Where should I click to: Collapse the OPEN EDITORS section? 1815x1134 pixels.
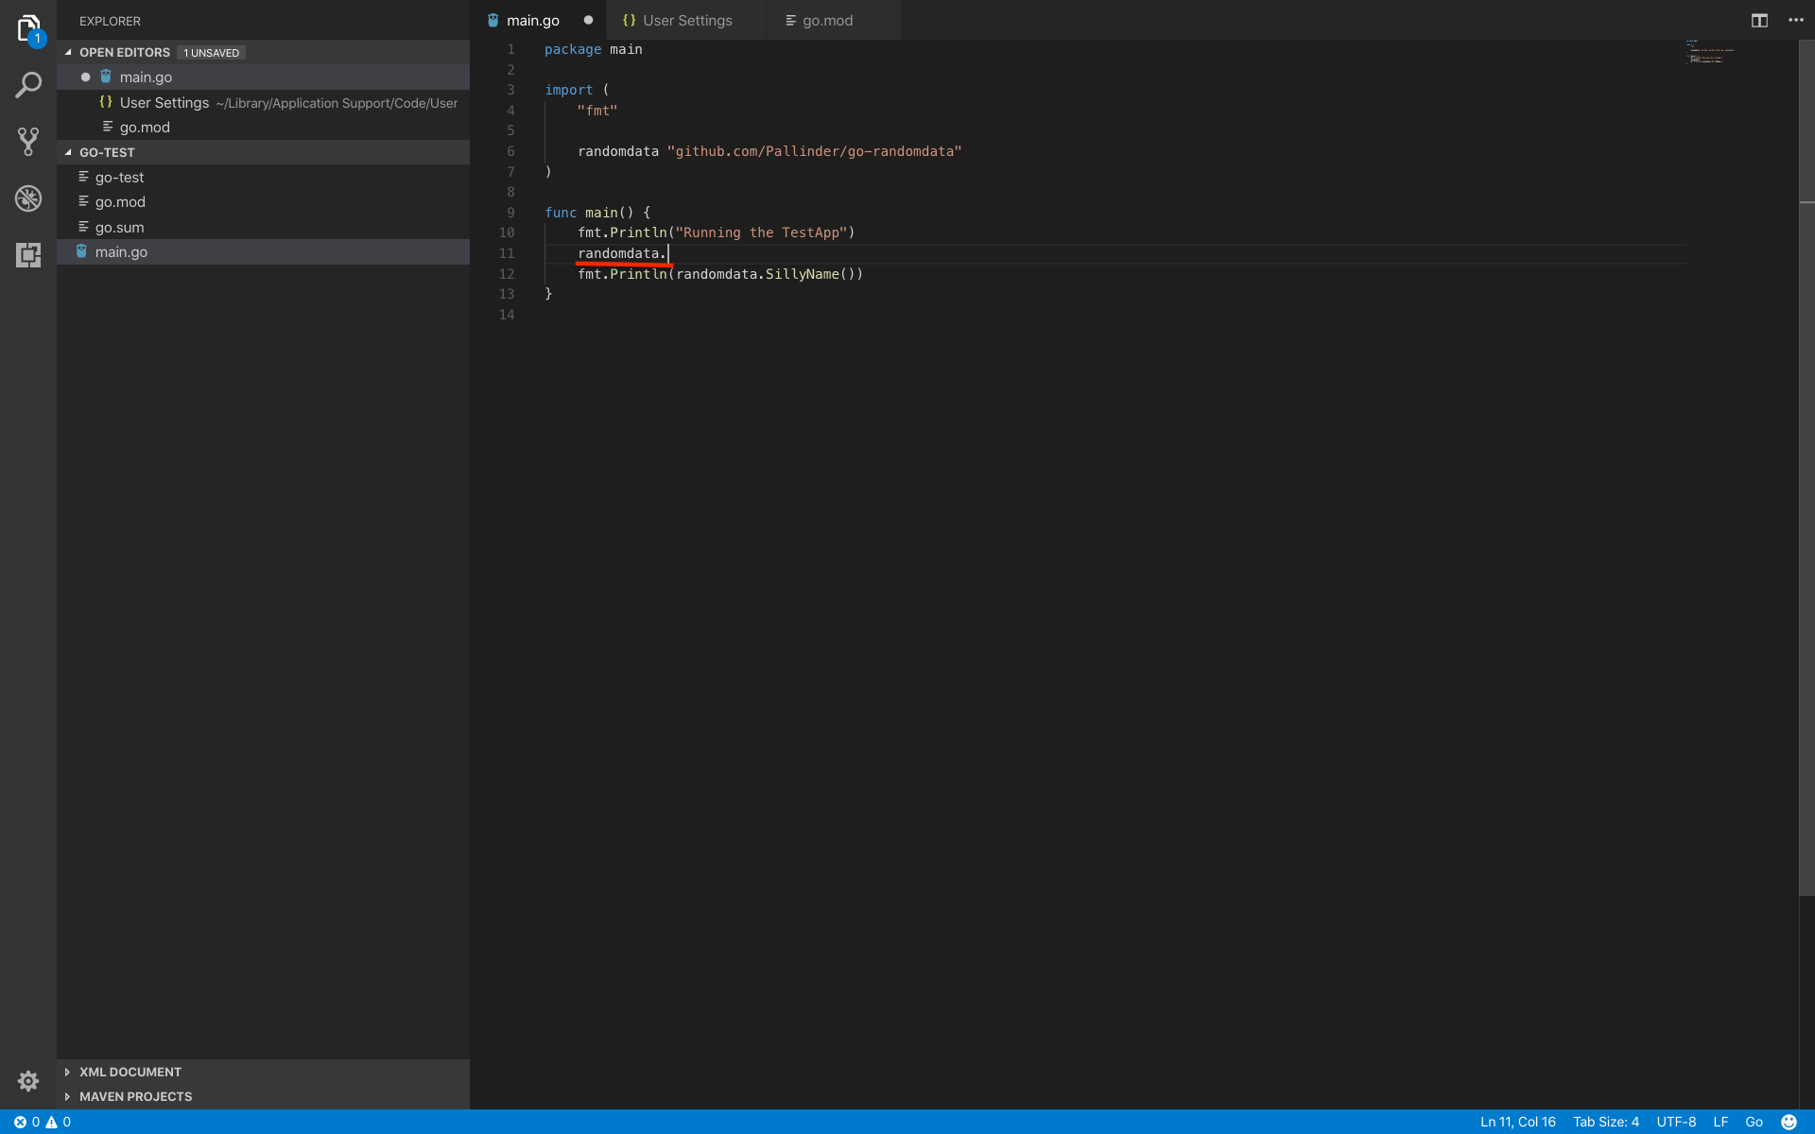coord(67,52)
